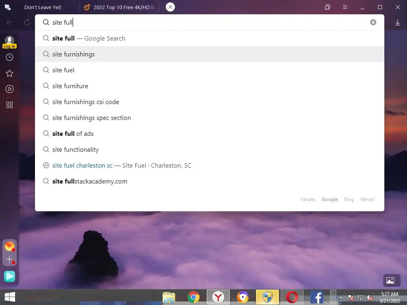Select "site furnishings csi code" suggestion
Screen dimensions: 407x305
tap(209, 102)
